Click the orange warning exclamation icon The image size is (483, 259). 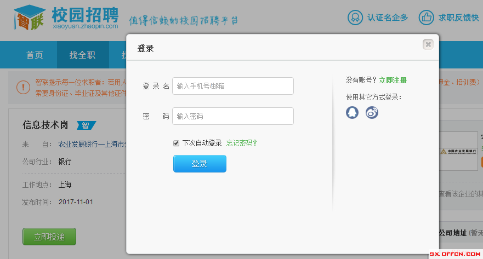coord(23,87)
